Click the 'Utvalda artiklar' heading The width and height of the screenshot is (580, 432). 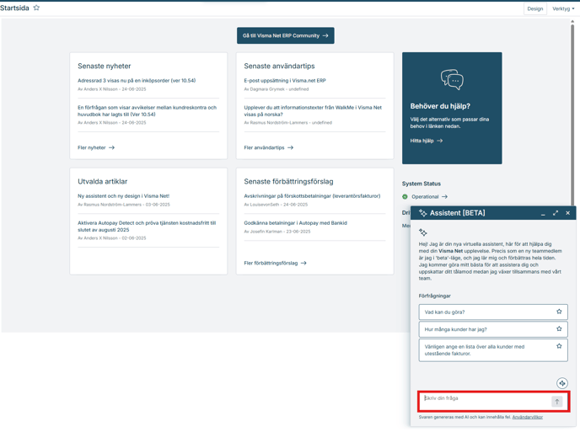click(x=103, y=181)
